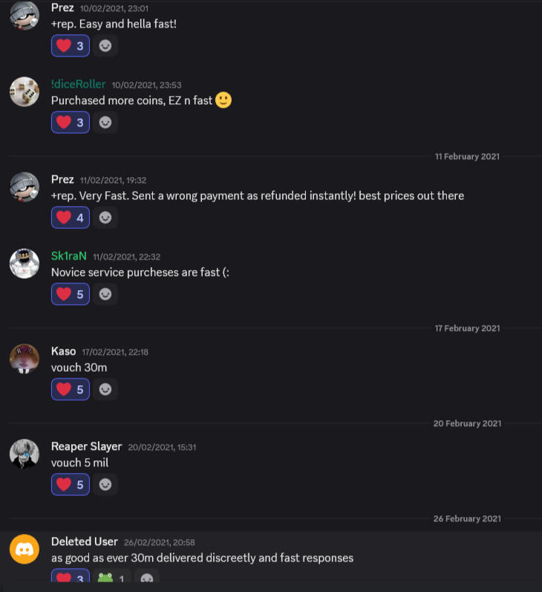Open !diceRoller's username profile
The image size is (542, 592).
point(78,84)
